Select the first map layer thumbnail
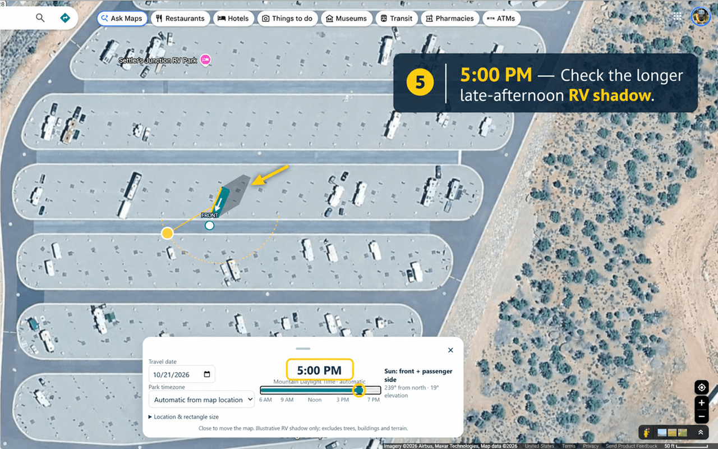This screenshot has width=718, height=449. [662, 433]
